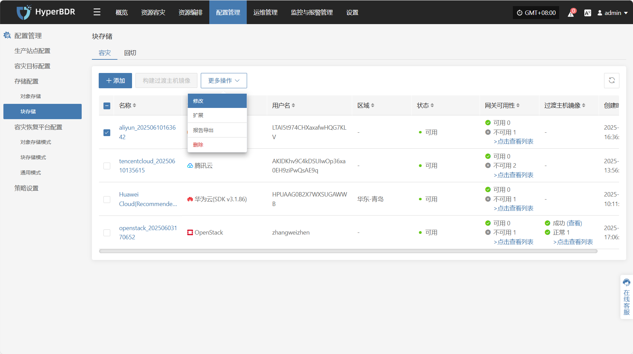Open the Huawei Cloud(Recommende... name link

(x=148, y=199)
